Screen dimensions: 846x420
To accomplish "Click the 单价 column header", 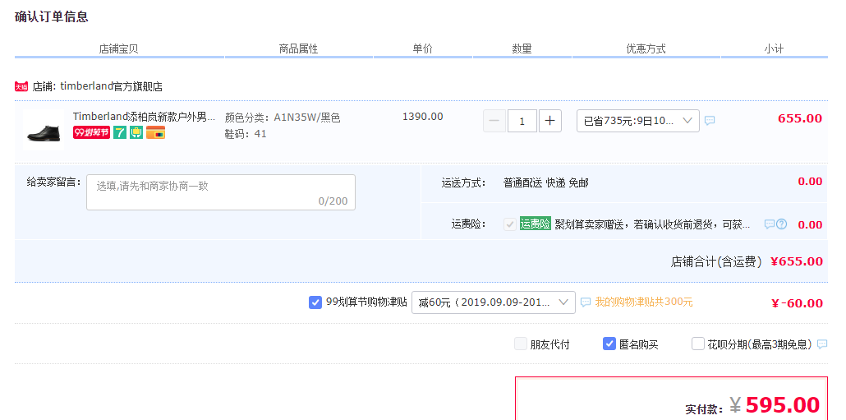I will point(423,48).
